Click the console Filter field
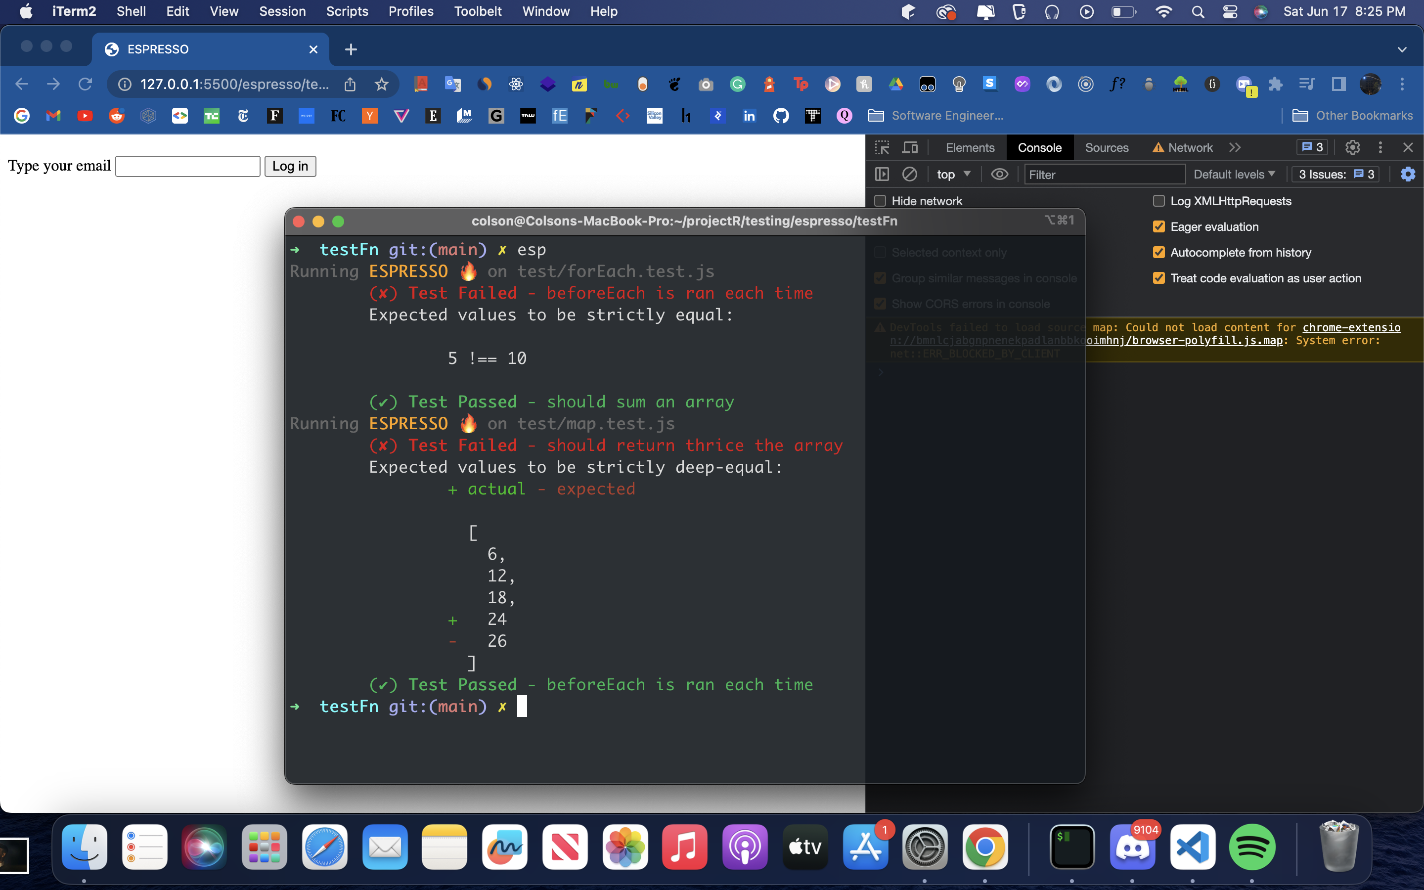The image size is (1424, 890). 1105,174
